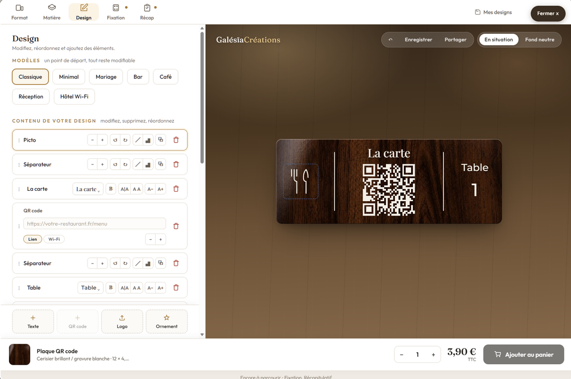Increase size of Séparateur row under Picto
571x379 pixels.
[x=102, y=165]
